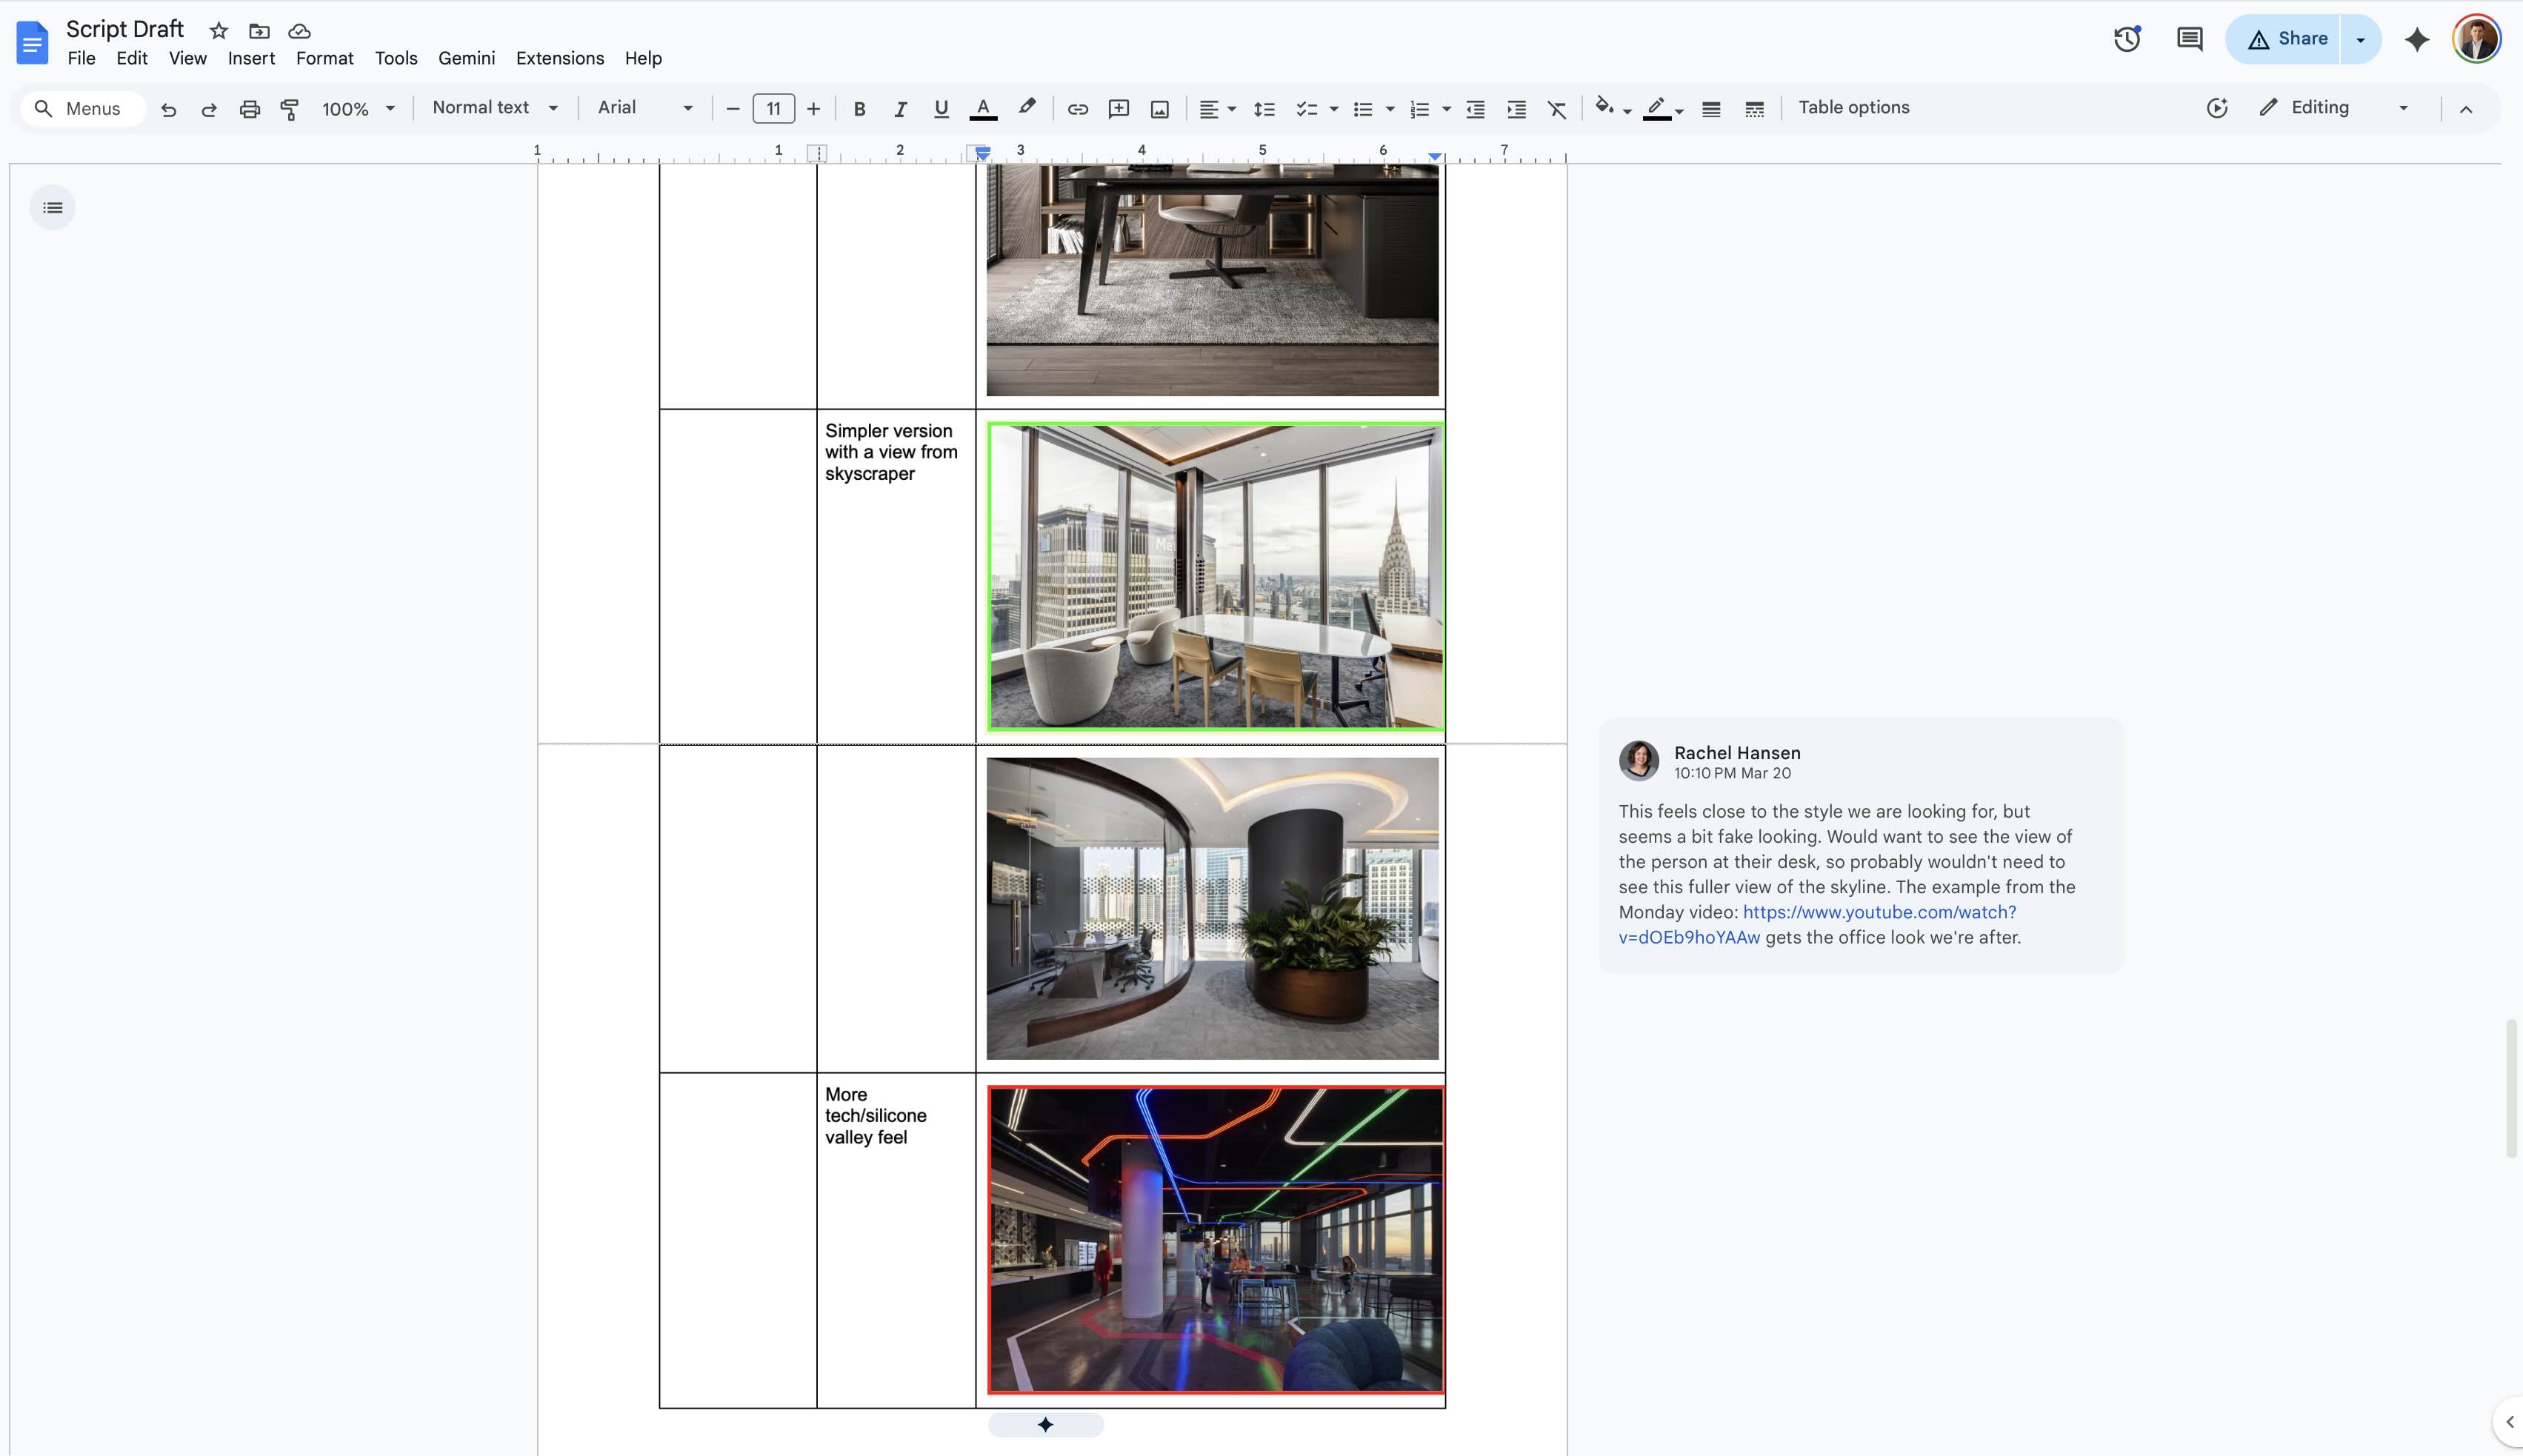Click the neon-lit tech office image
The image size is (2523, 1456).
[x=1215, y=1239]
